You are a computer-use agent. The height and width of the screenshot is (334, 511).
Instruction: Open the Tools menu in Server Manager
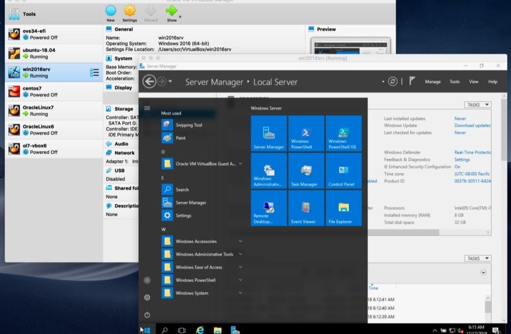coord(455,81)
